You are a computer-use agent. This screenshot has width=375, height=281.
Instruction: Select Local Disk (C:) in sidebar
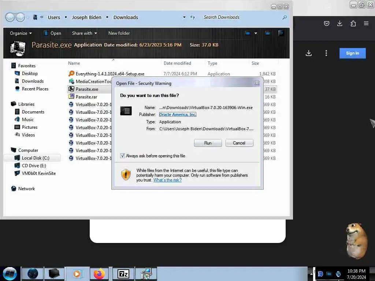32,158
